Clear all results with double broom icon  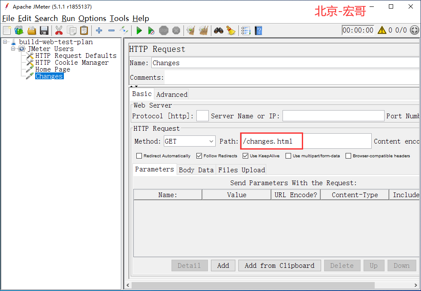[x=204, y=30]
